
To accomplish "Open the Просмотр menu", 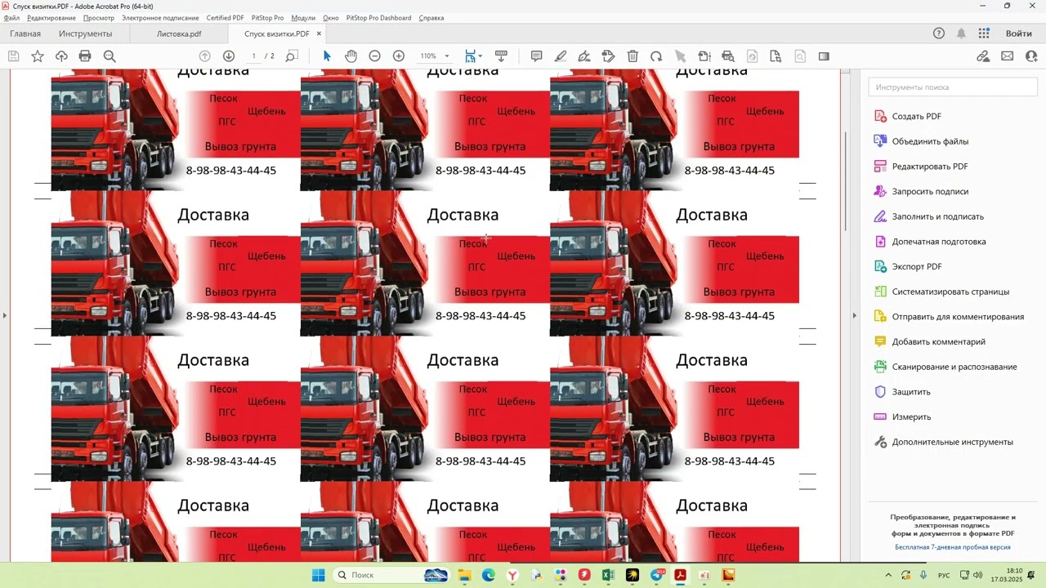I will (x=99, y=18).
